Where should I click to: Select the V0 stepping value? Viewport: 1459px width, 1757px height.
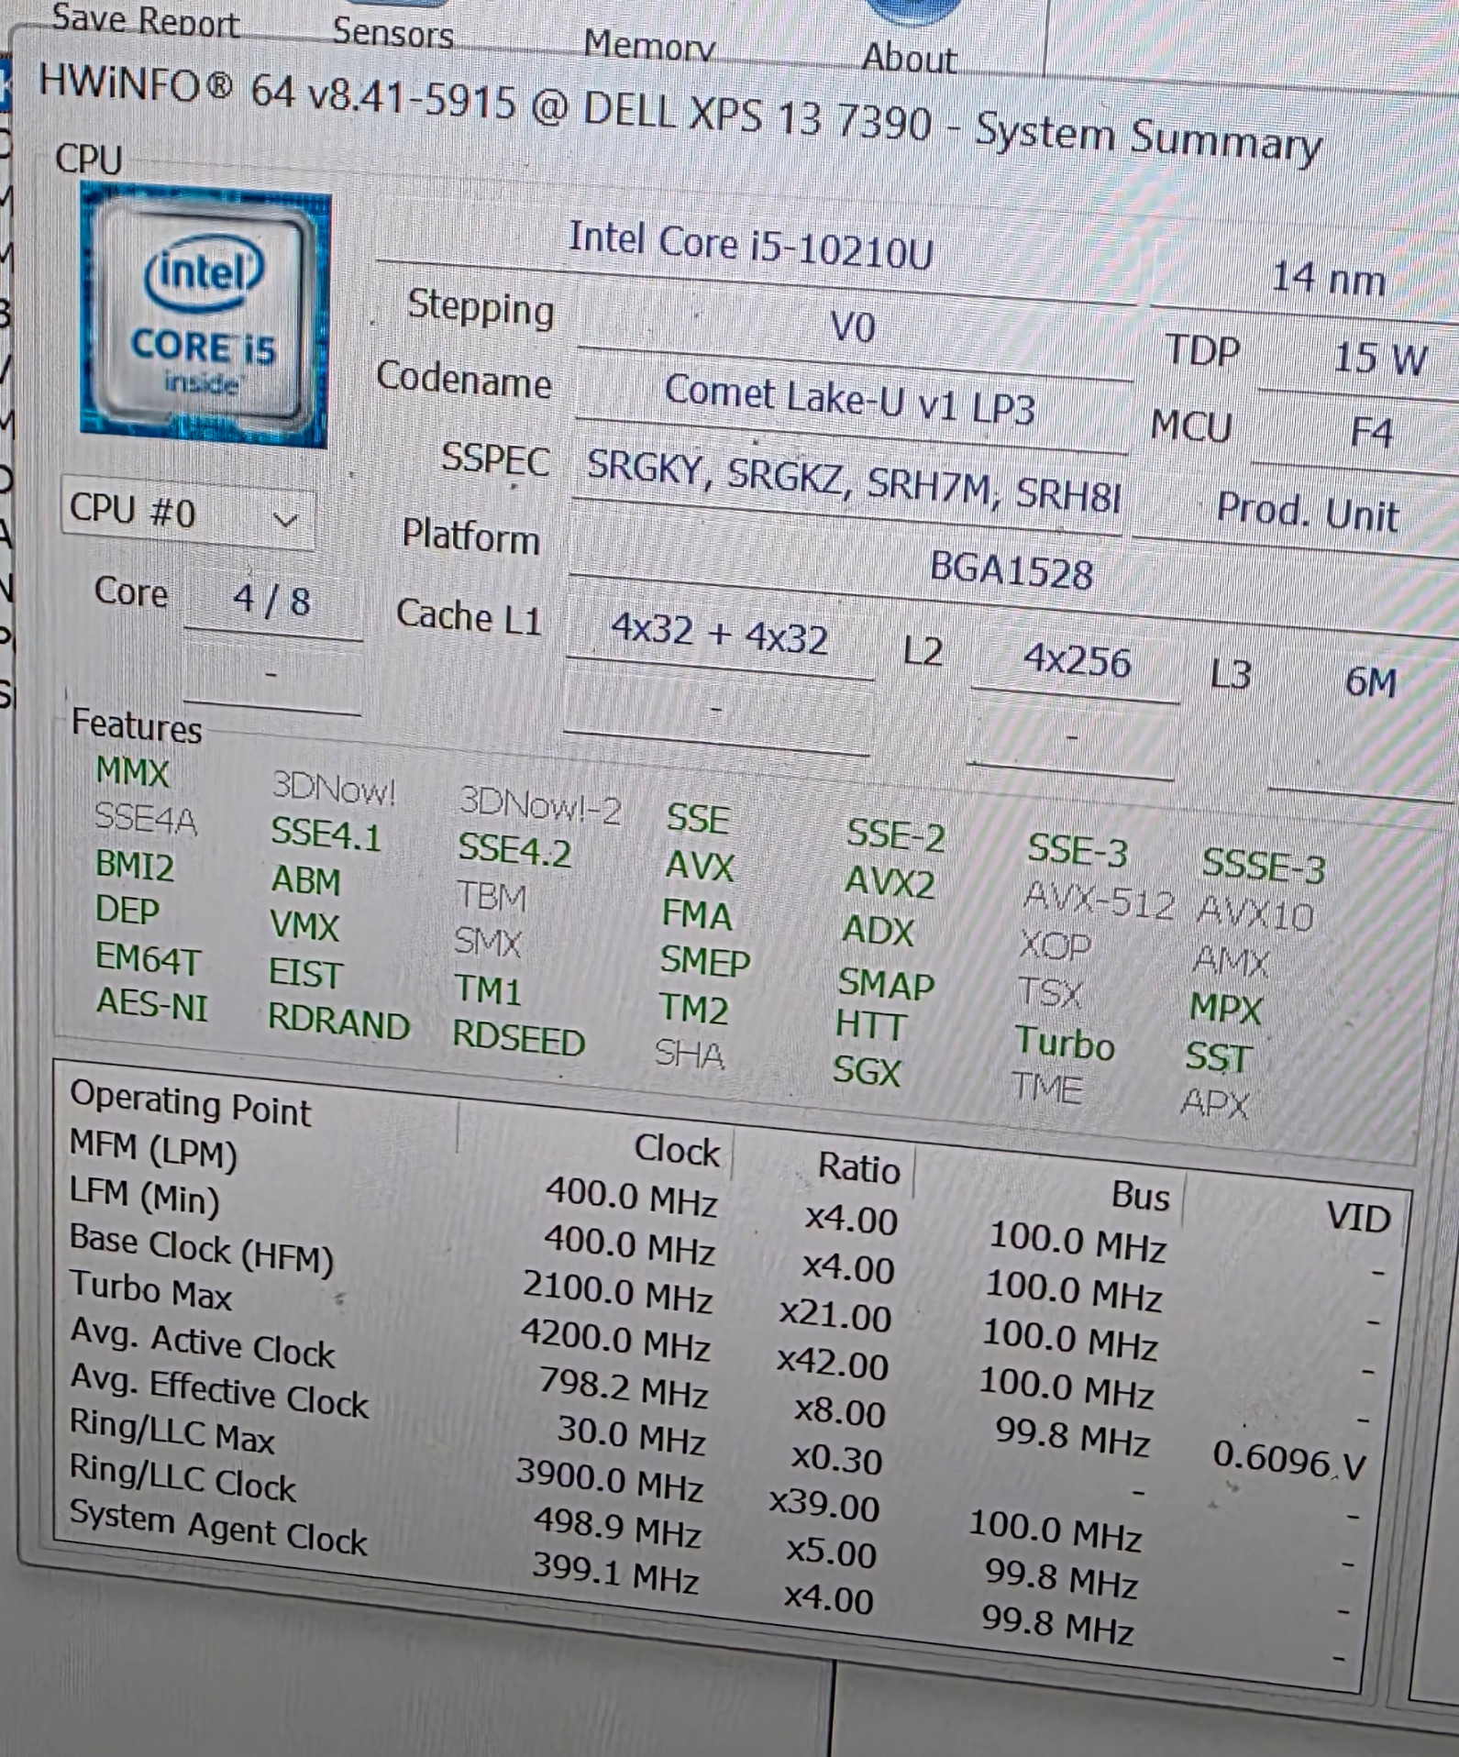pyautogui.click(x=853, y=327)
